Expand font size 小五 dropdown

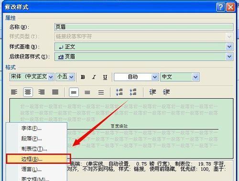tap(71, 77)
